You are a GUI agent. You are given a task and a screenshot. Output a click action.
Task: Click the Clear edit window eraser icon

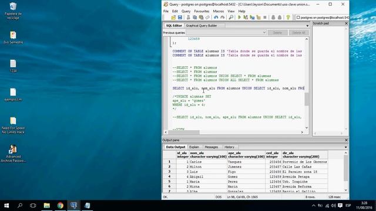(207, 18)
